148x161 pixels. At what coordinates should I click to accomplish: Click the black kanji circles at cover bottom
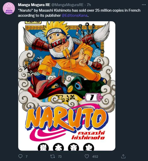pyautogui.click(x=66, y=147)
